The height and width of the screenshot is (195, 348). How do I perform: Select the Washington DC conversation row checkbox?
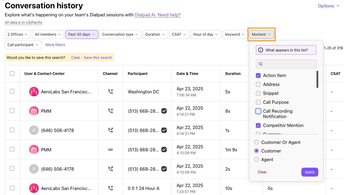click(12, 91)
